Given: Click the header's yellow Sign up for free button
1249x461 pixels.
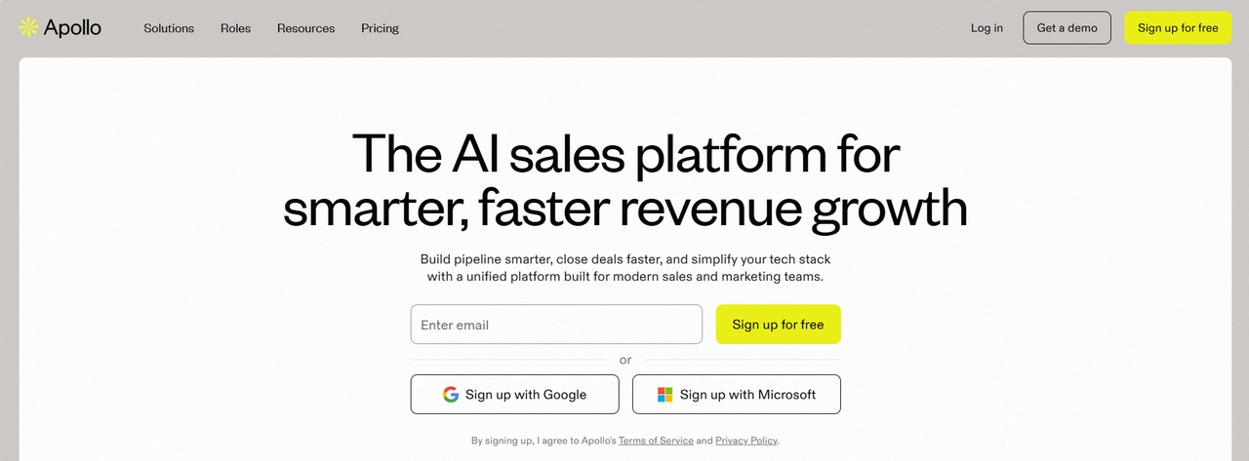Looking at the screenshot, I should click(x=1178, y=28).
